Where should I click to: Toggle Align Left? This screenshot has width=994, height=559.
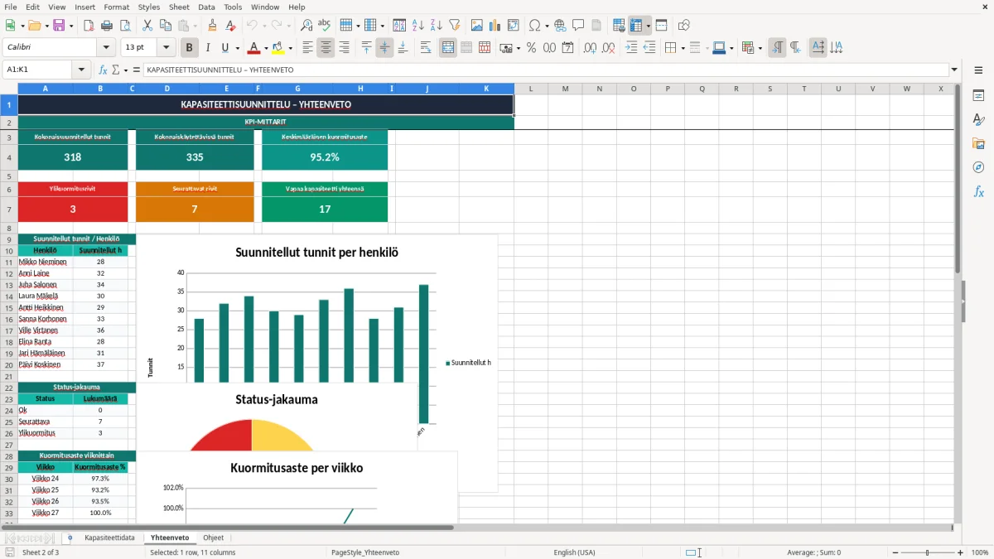point(307,48)
